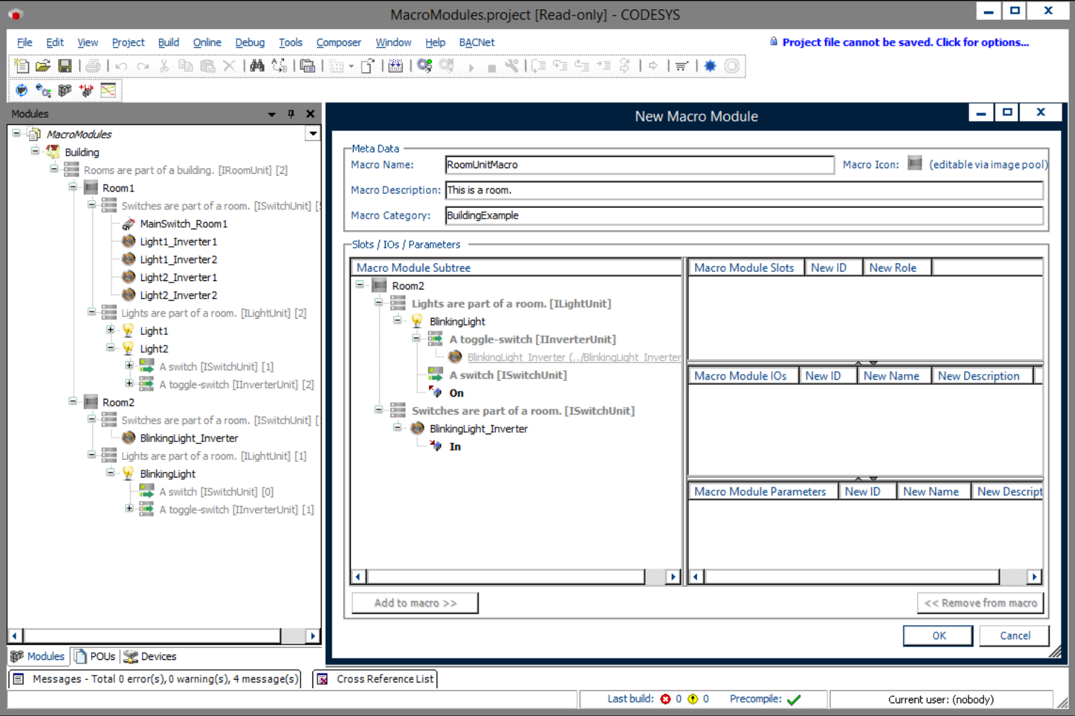Viewport: 1075px width, 716px height.
Task: Click the New File toolbar icon
Action: point(22,66)
